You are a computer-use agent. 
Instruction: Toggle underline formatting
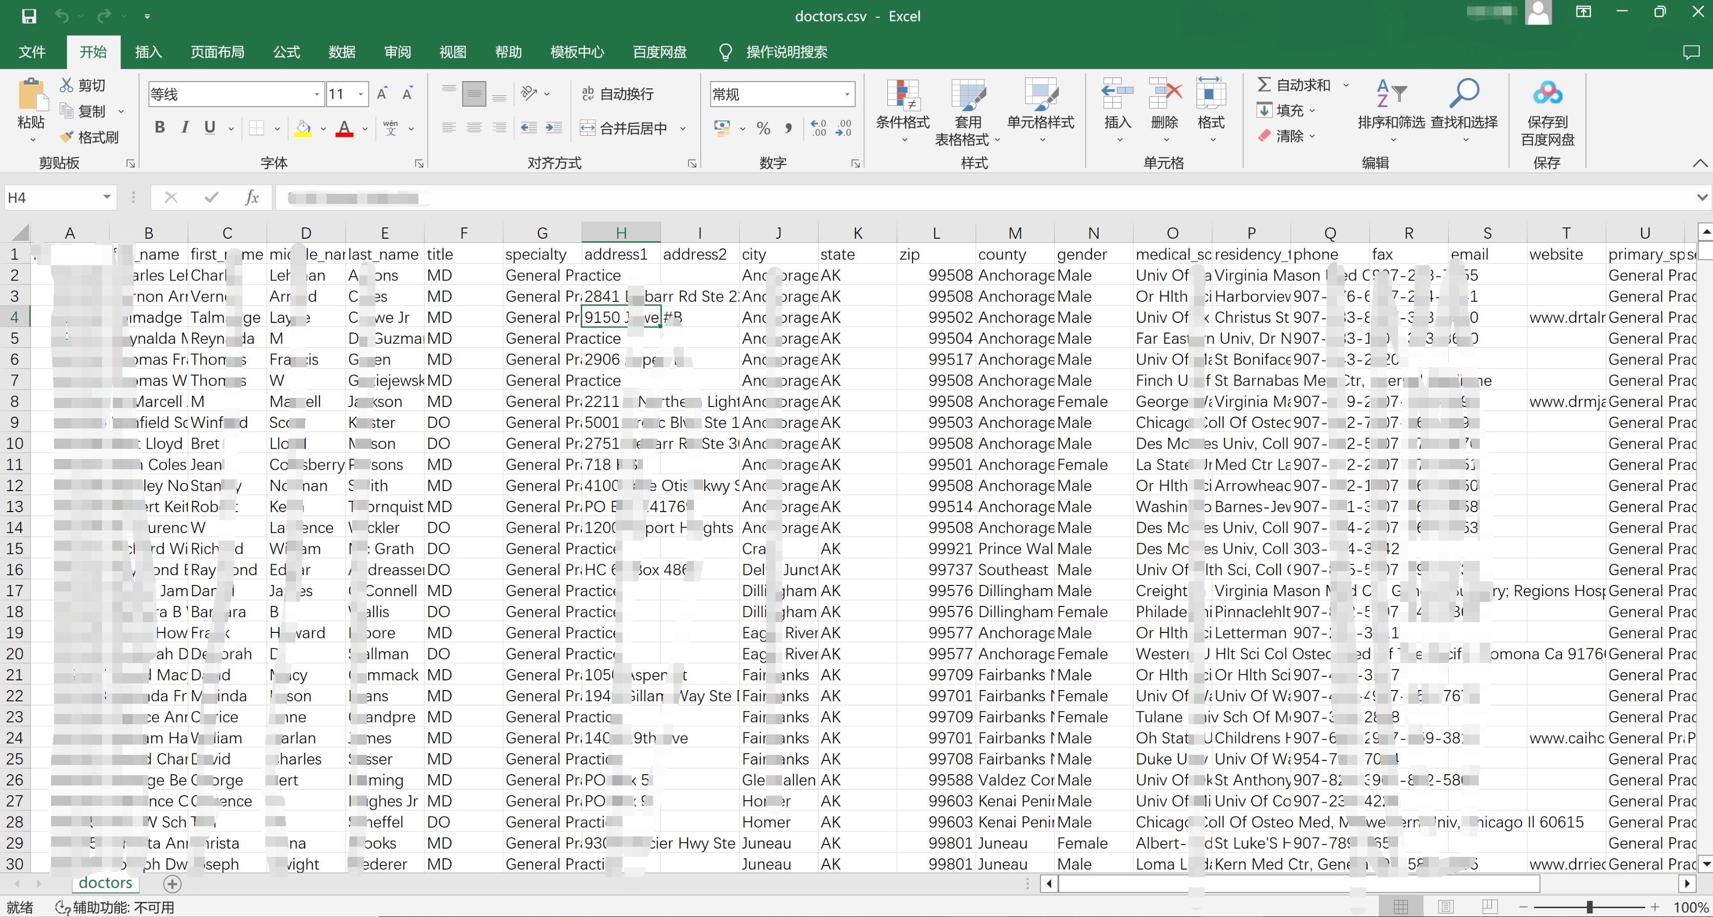click(210, 128)
